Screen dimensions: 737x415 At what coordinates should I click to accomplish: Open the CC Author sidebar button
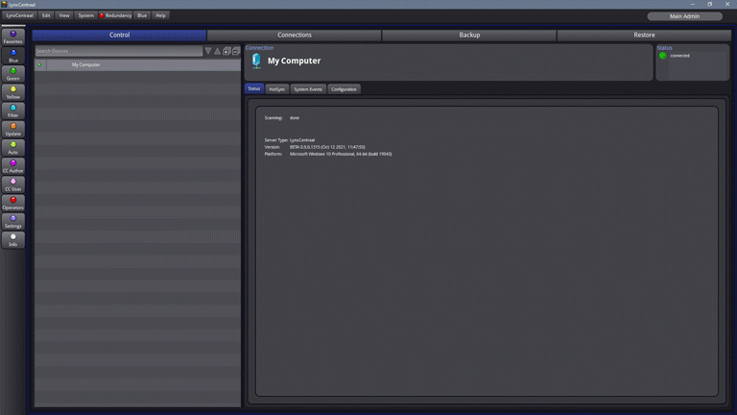13,166
